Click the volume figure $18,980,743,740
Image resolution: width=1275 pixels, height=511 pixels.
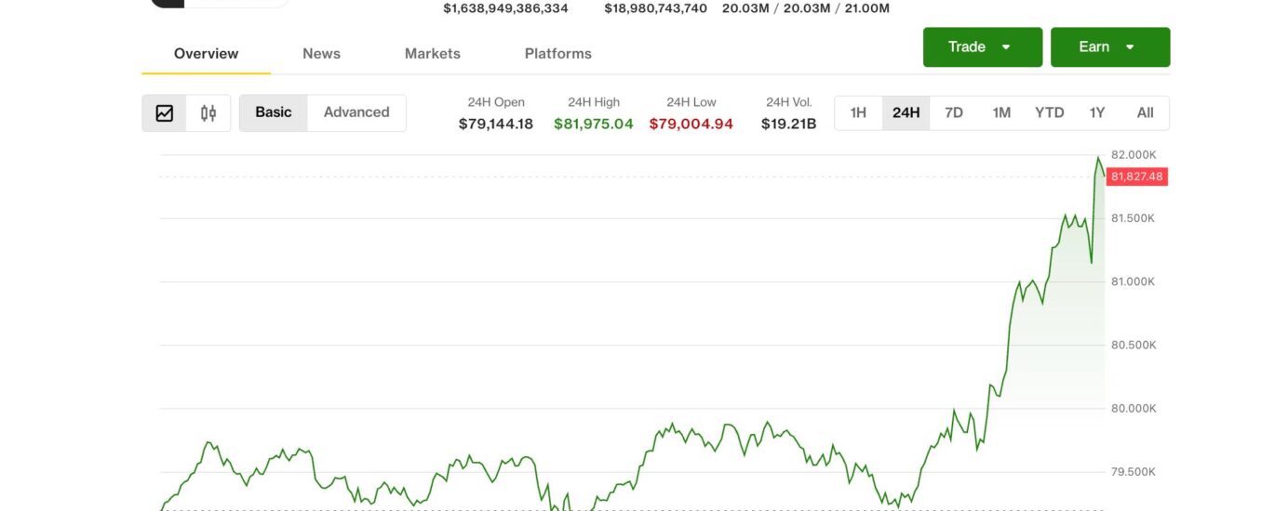click(x=656, y=8)
